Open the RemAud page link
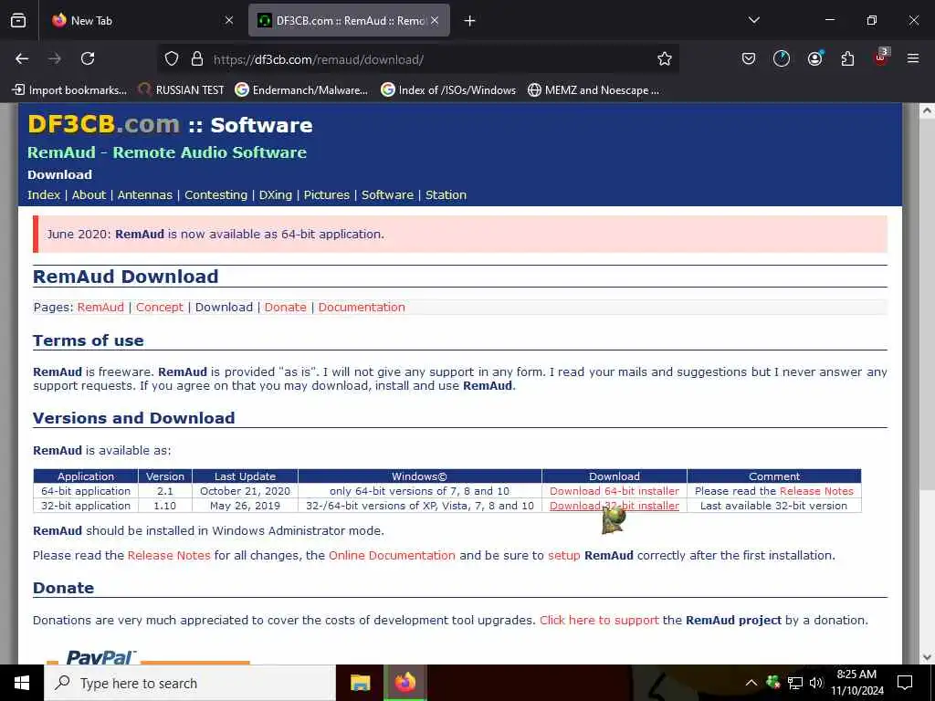 point(100,307)
